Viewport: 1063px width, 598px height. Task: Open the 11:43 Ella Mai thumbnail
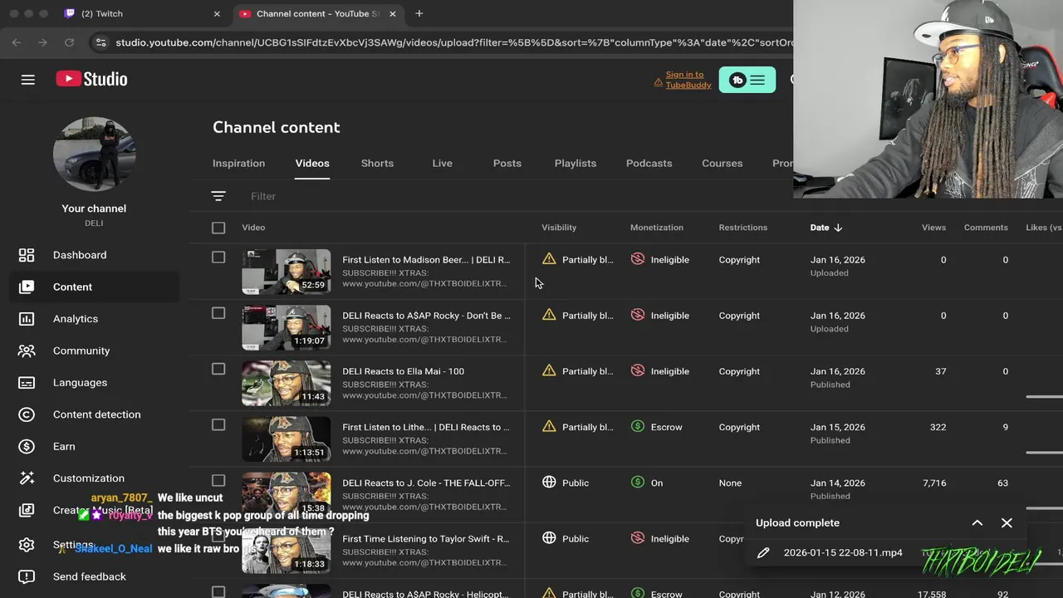pyautogui.click(x=286, y=383)
